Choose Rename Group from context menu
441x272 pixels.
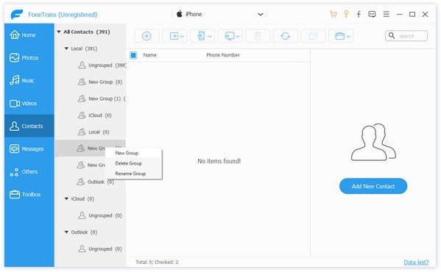pos(133,173)
